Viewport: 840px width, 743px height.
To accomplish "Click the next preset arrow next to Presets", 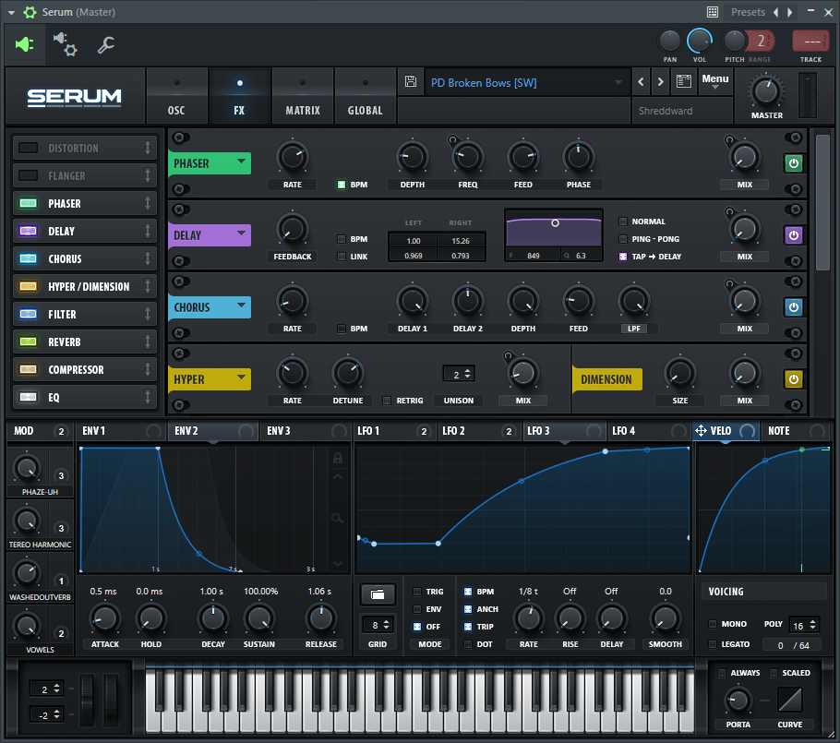I will tap(789, 12).
